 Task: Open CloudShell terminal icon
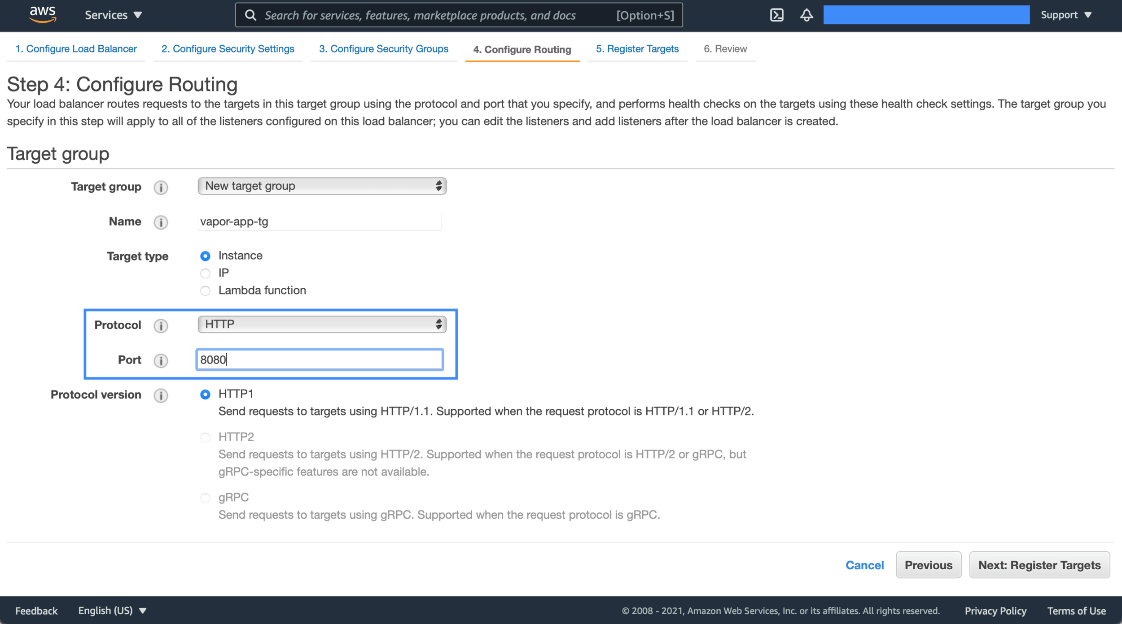pyautogui.click(x=776, y=15)
